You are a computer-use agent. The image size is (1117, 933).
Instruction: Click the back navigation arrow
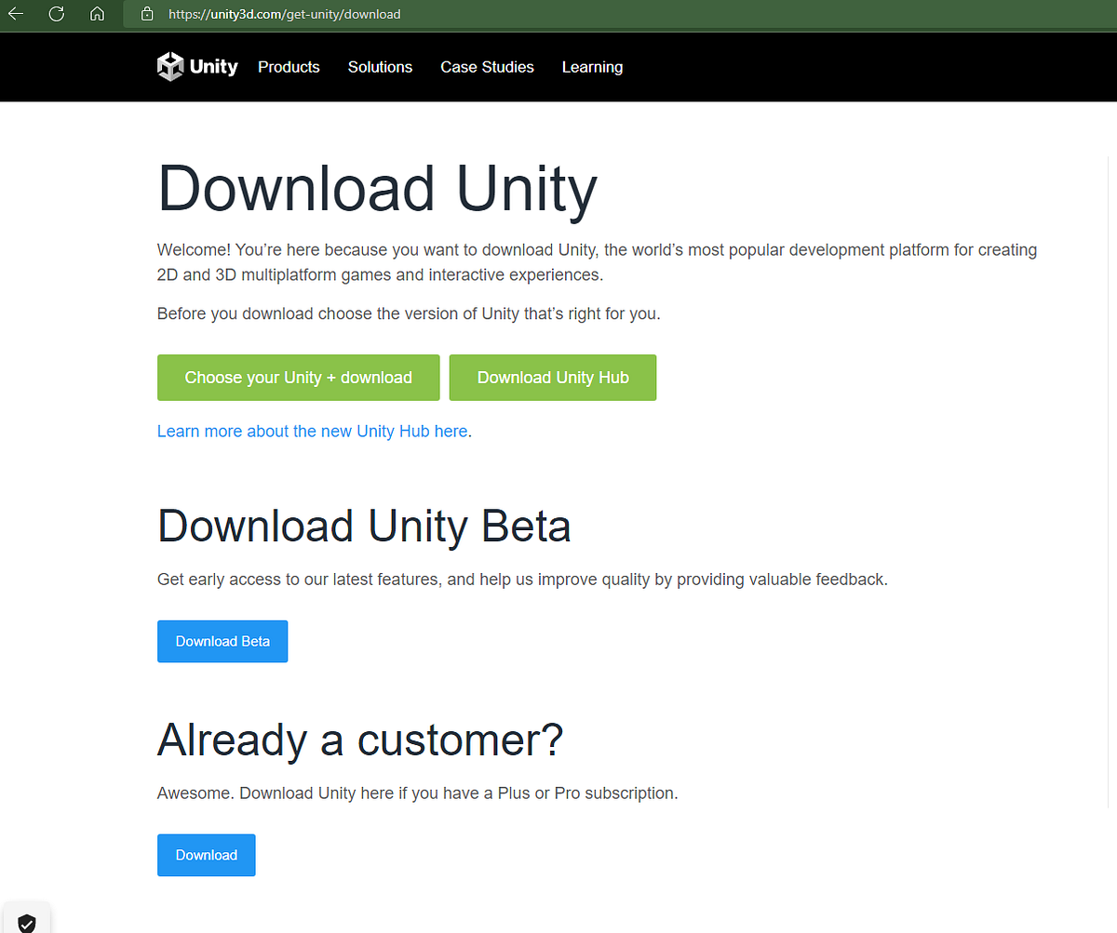[19, 14]
